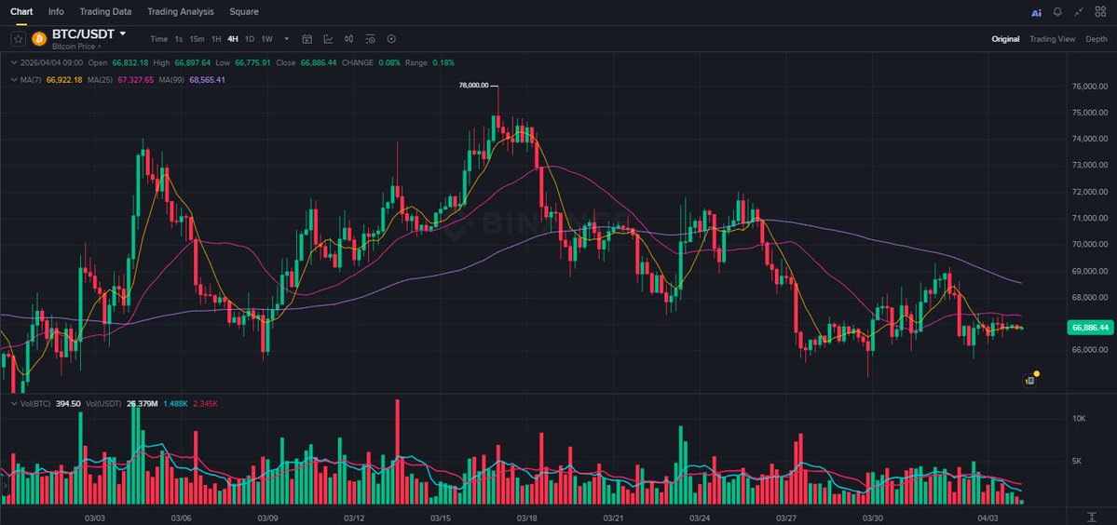Click the collapse chart arrows icon
The height and width of the screenshot is (525, 1117).
[x=1079, y=12]
